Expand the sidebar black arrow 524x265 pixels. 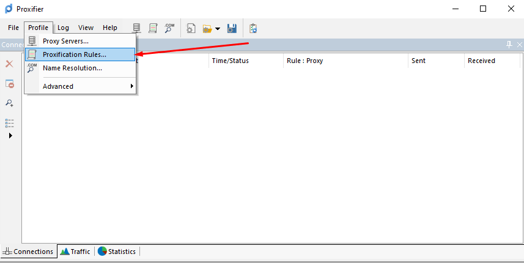[x=10, y=135]
